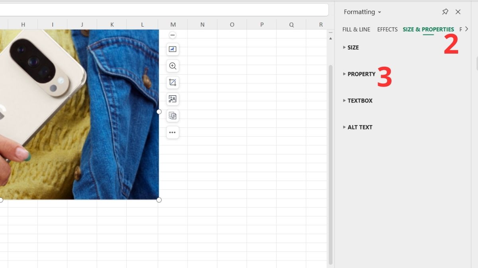This screenshot has height=268, width=478.
Task: Zoom into the picture with magnifier tool
Action: click(x=172, y=66)
